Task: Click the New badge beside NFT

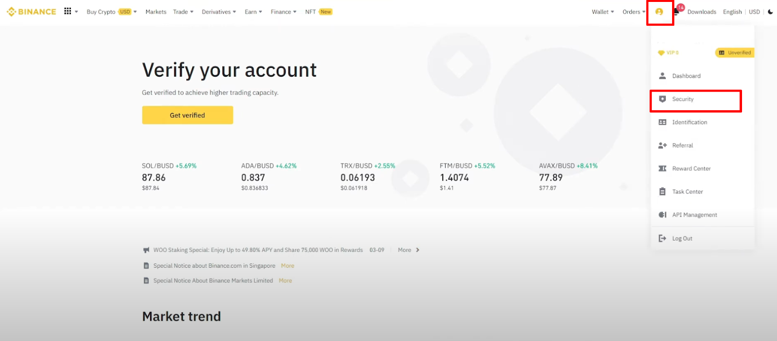Action: pos(325,12)
